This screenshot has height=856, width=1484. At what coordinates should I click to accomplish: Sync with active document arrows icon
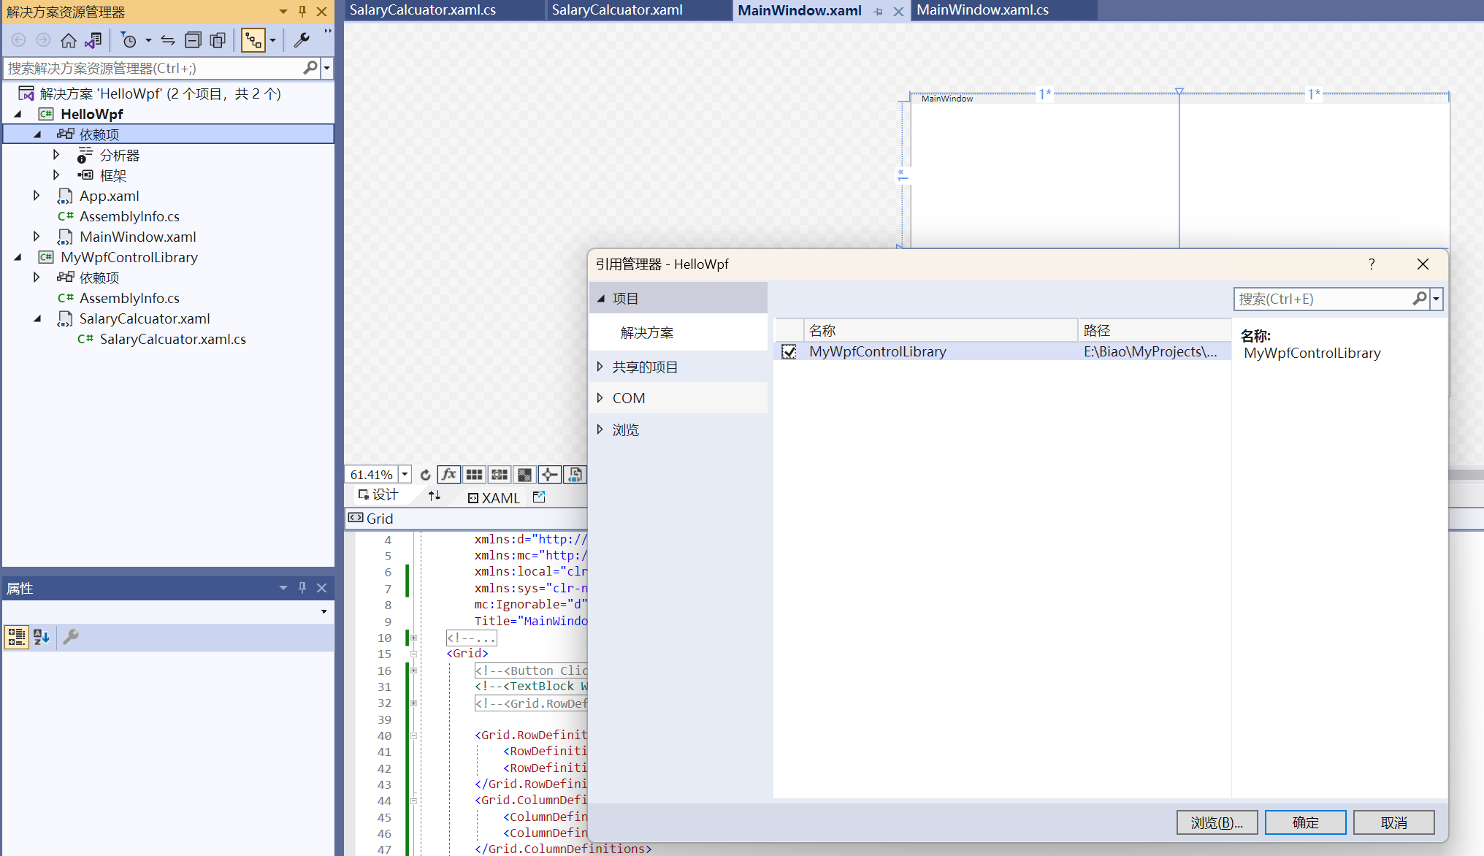click(168, 40)
